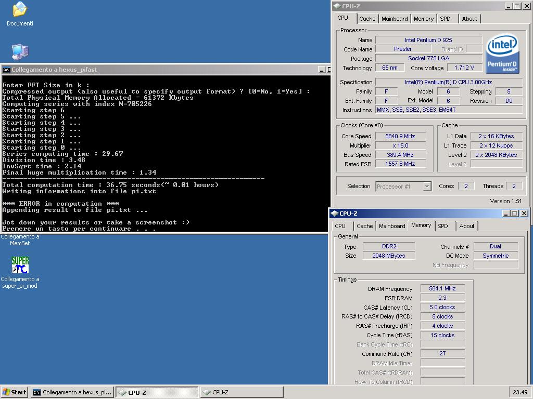Open the Start menu
533x399 pixels.
14,392
